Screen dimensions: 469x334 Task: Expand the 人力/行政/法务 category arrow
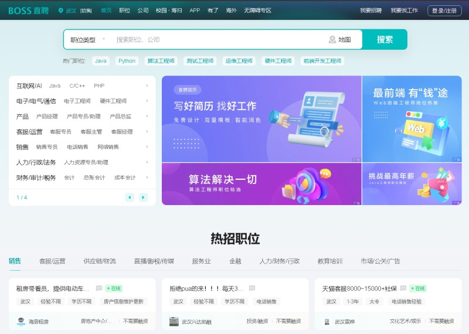click(x=147, y=162)
